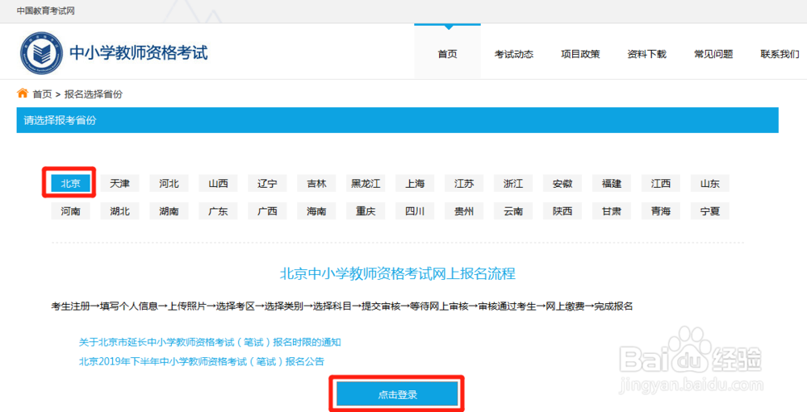Click 北京中小学教师资格考试网上报名流程 heading
The width and height of the screenshot is (807, 412).
(397, 273)
